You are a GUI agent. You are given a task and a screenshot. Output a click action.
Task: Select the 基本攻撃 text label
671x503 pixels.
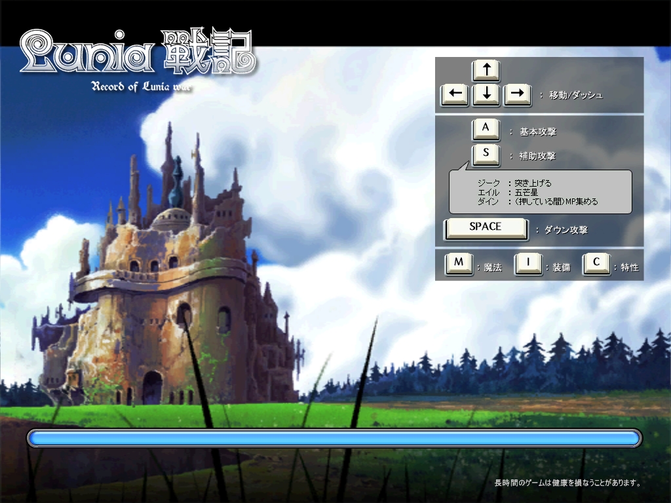coord(537,132)
